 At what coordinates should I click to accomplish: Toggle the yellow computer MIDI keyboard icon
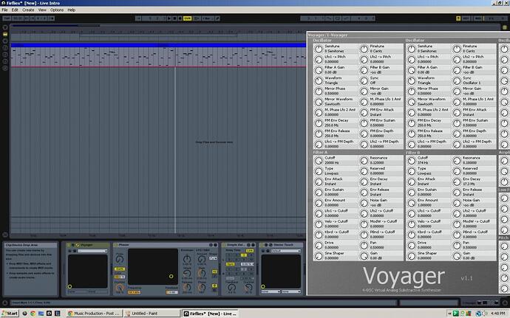point(458,18)
